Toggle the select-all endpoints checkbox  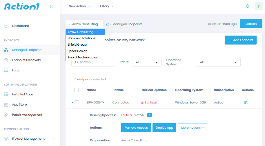pyautogui.click(x=76, y=90)
